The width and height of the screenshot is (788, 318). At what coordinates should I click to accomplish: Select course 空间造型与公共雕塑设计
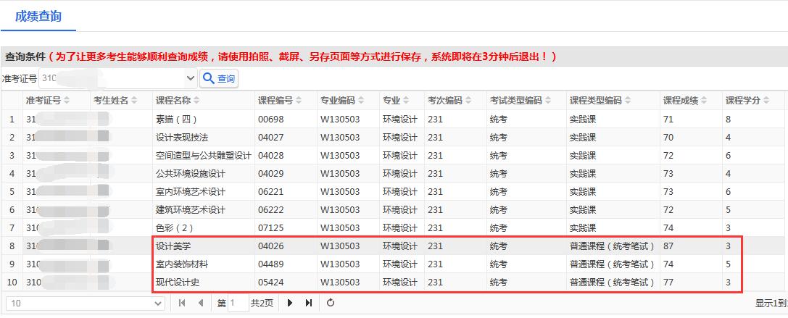[x=204, y=156]
